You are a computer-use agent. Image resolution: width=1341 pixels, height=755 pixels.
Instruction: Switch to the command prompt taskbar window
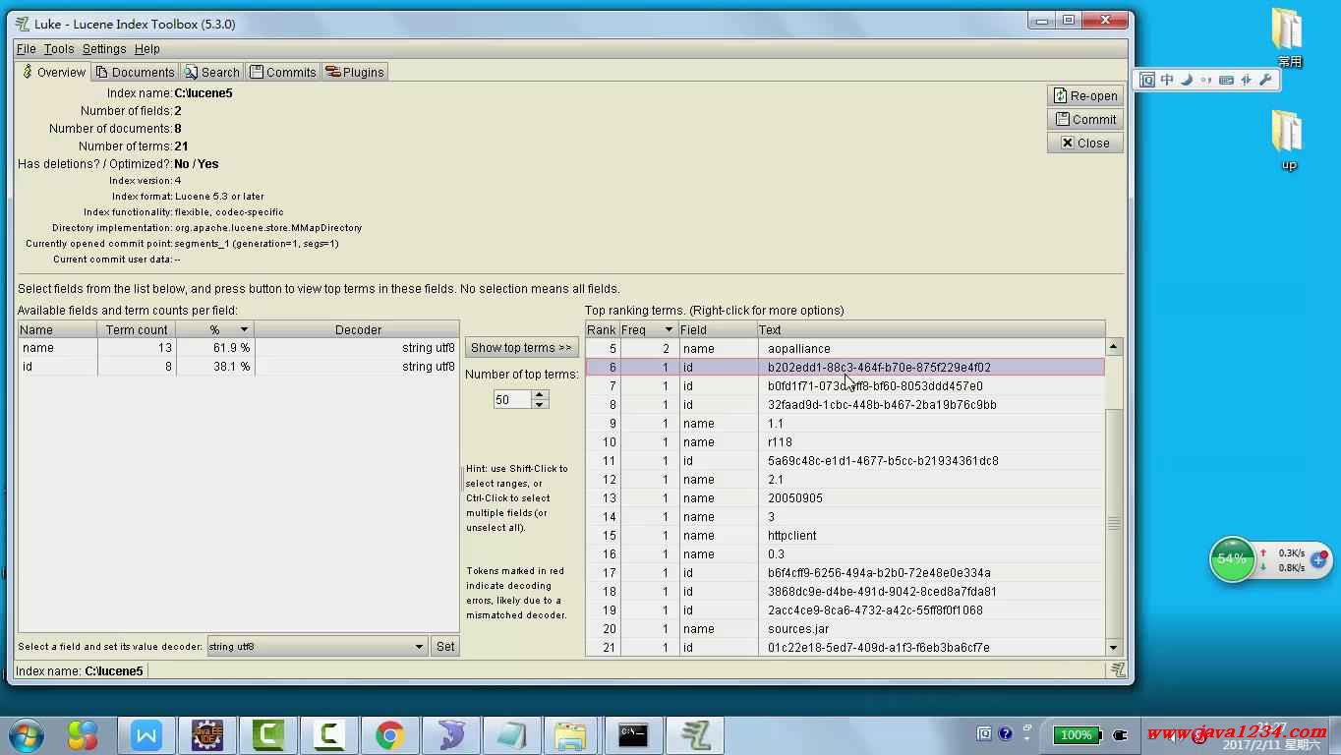point(634,734)
